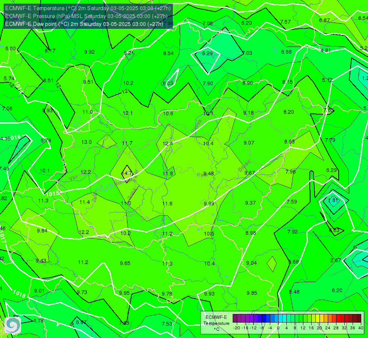This screenshot has height=338, width=368.
Task: Select the ECMWF-E Pressure MSL layer label
Action: click(86, 16)
